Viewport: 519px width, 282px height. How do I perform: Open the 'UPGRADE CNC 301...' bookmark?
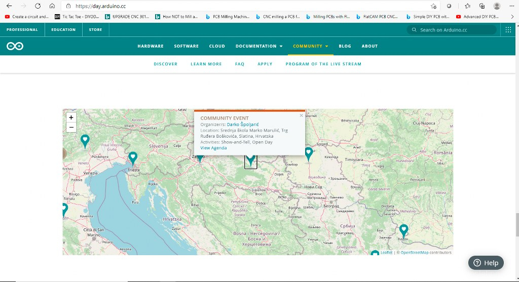point(127,17)
